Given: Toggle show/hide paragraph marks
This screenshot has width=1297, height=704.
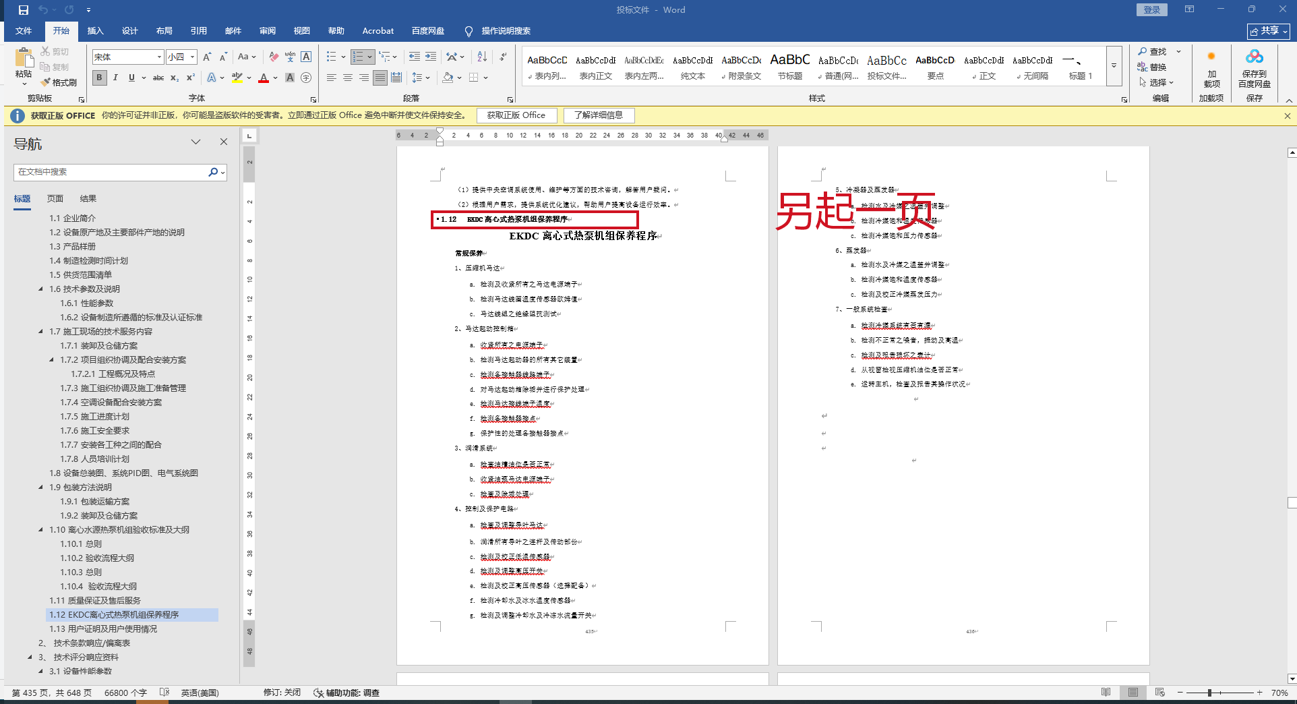Looking at the screenshot, I should 504,57.
